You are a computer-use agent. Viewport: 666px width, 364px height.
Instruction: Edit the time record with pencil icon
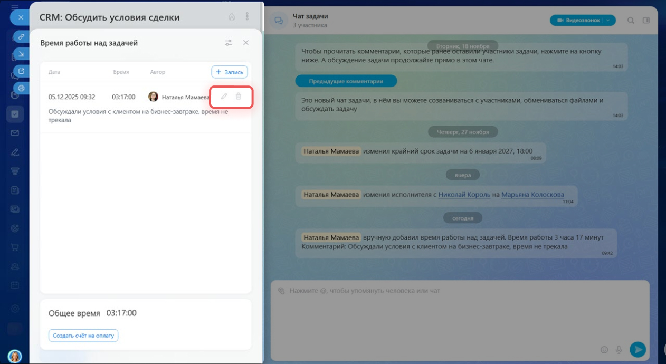click(x=224, y=97)
